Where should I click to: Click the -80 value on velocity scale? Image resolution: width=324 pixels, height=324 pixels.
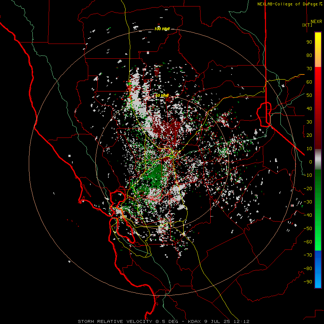[308, 269]
